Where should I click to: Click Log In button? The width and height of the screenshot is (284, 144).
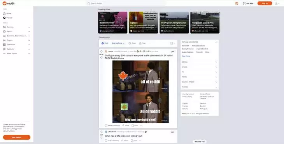(265, 3)
